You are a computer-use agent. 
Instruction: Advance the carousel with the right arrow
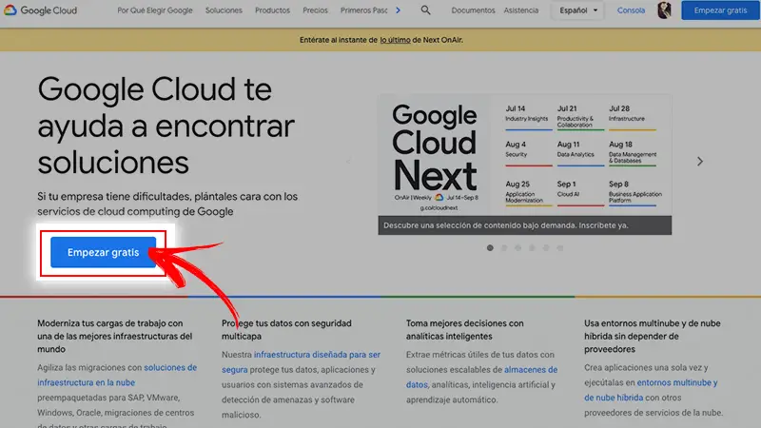[x=700, y=161]
